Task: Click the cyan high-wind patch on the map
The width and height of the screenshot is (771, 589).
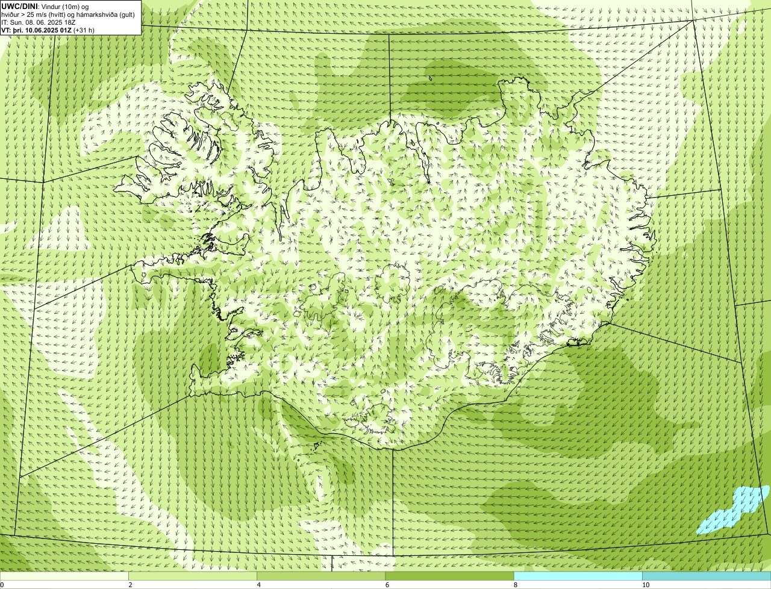Action: tap(733, 511)
